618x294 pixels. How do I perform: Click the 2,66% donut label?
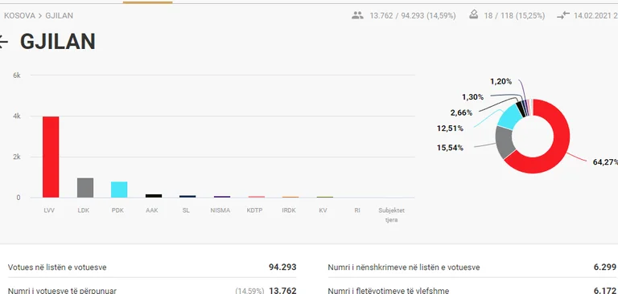(x=461, y=113)
